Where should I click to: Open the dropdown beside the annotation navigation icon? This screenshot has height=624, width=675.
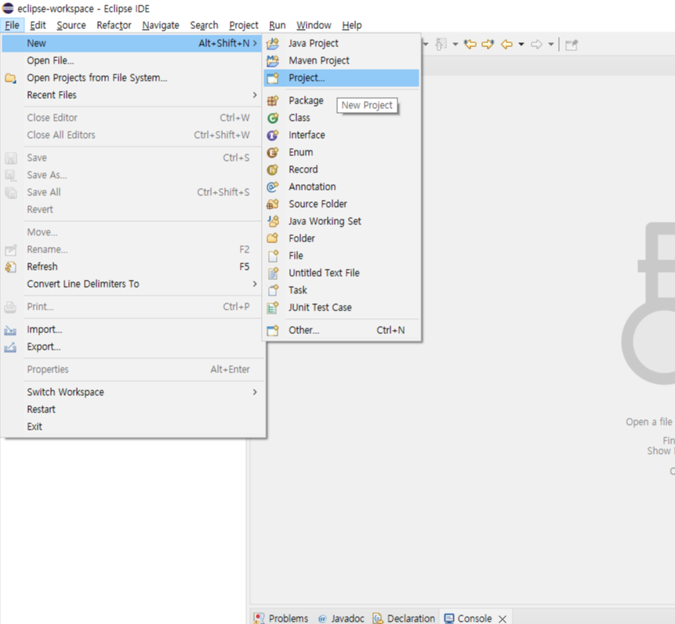click(455, 44)
